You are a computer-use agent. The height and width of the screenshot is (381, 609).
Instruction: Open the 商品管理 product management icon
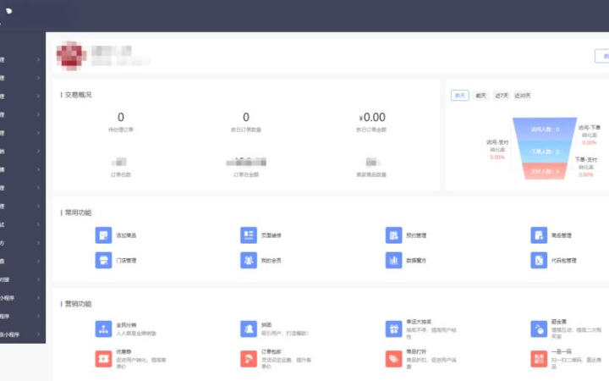[x=539, y=235]
